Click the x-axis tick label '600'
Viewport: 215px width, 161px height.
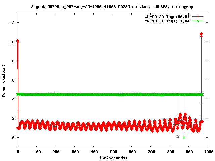point(132,152)
